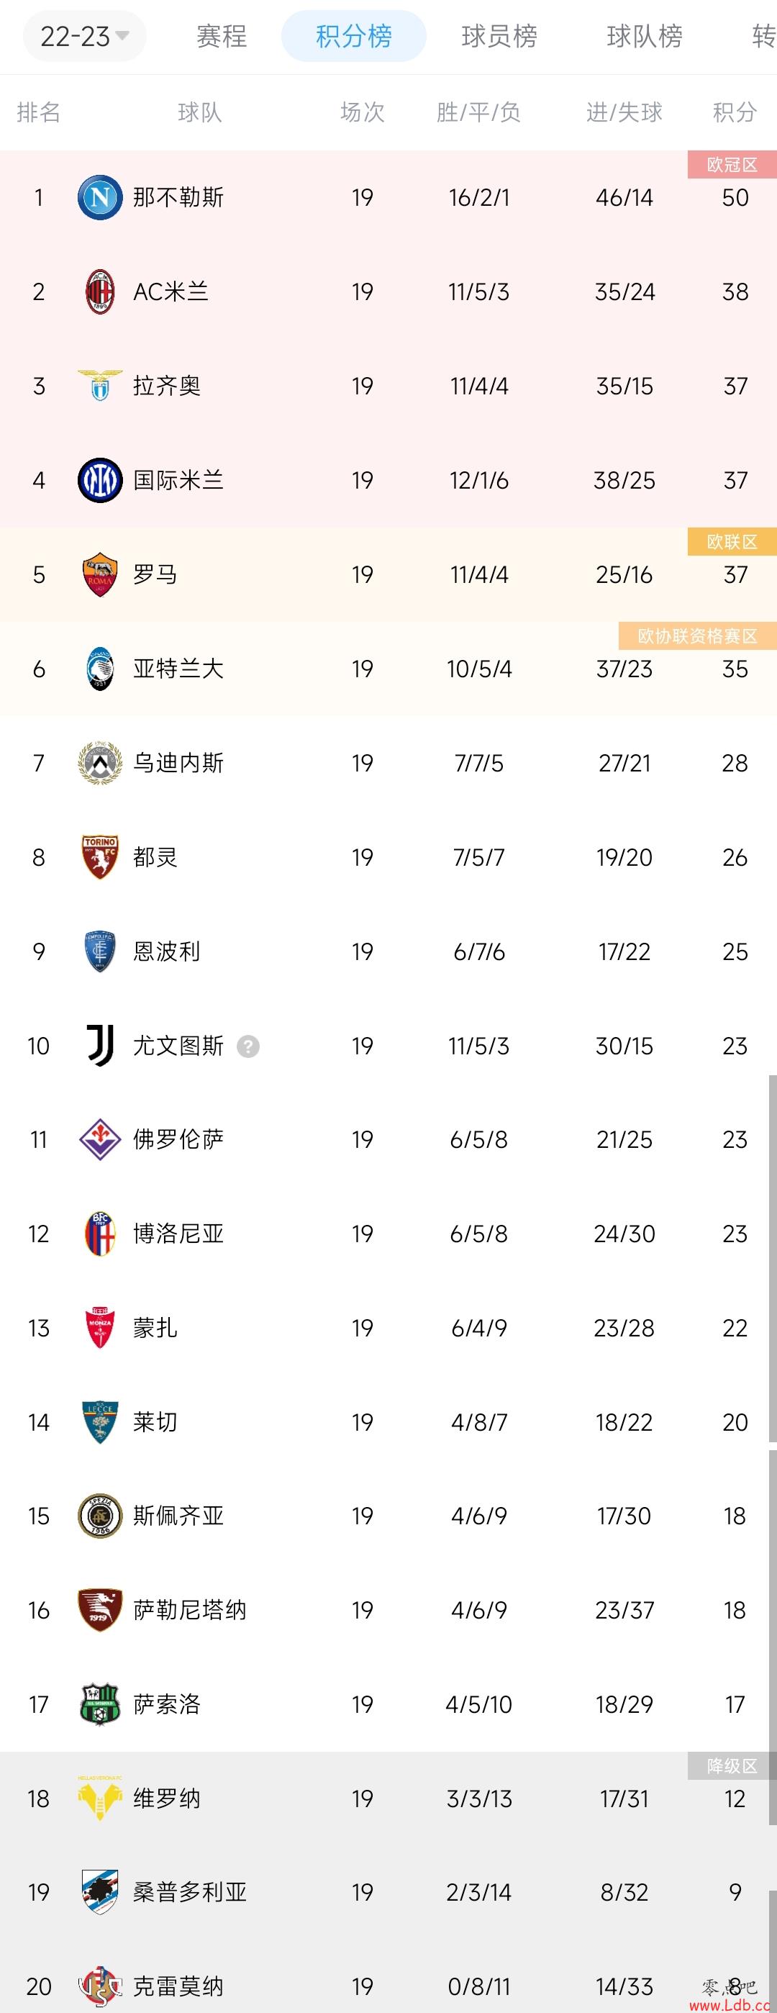Open the 乌迪内斯 team name
Screen dimensions: 777x2013
[178, 763]
